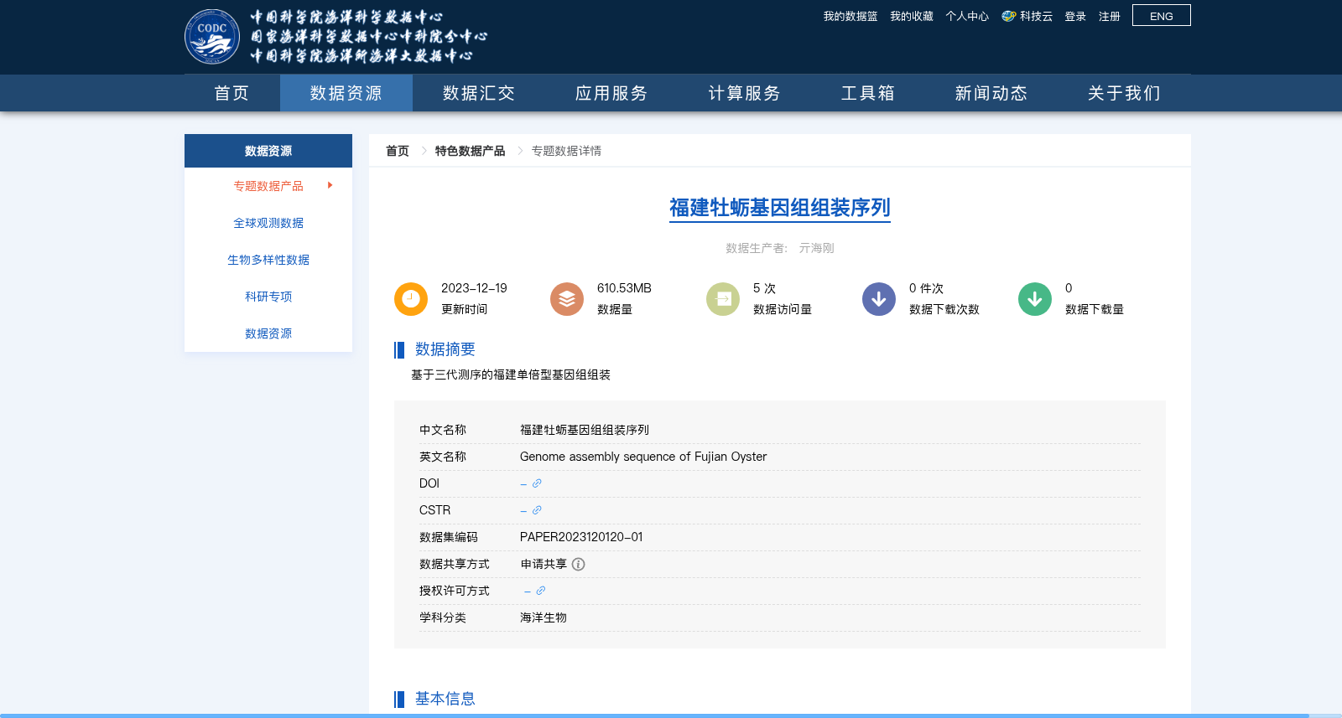This screenshot has height=718, width=1342.
Task: Open the 新闻动态 navigation tab
Action: point(991,93)
